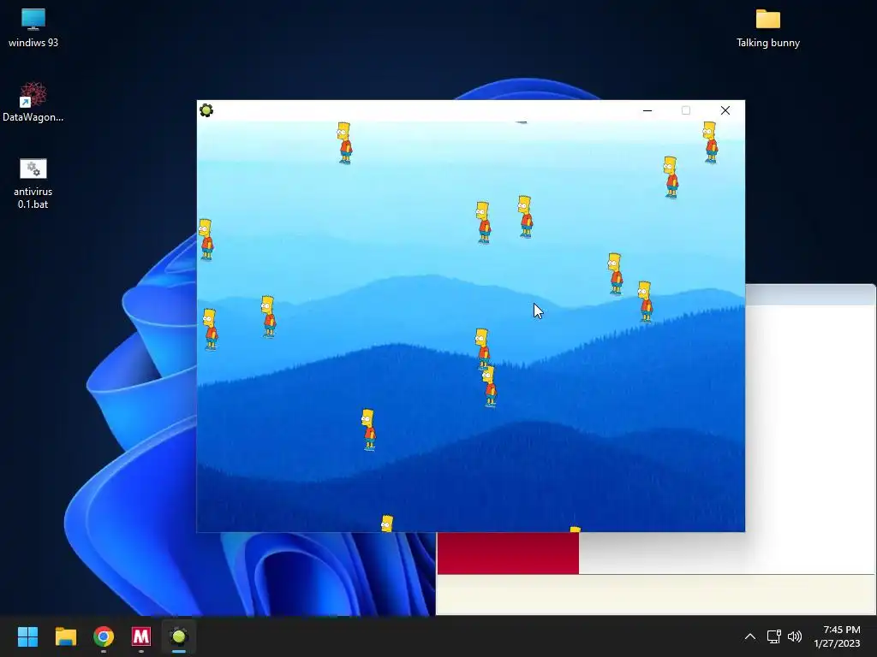Close the Bart Simpson window
This screenshot has width=877, height=657.
725,110
